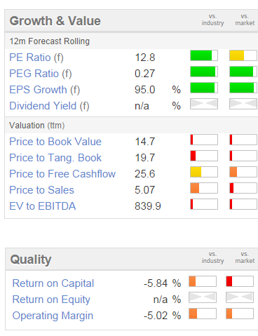Click Price to Sales orange industry bar
Viewport: 258px width, 336px height.
[204, 188]
